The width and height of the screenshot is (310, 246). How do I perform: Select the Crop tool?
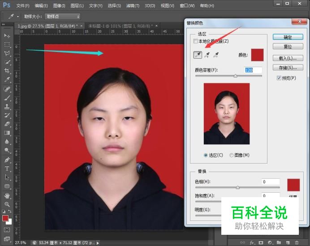click(7, 71)
